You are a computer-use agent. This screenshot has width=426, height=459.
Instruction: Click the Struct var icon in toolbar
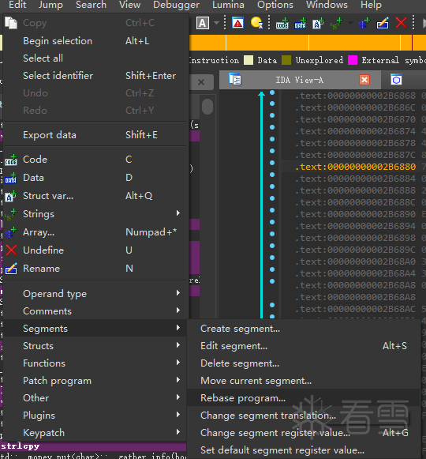tap(319, 24)
